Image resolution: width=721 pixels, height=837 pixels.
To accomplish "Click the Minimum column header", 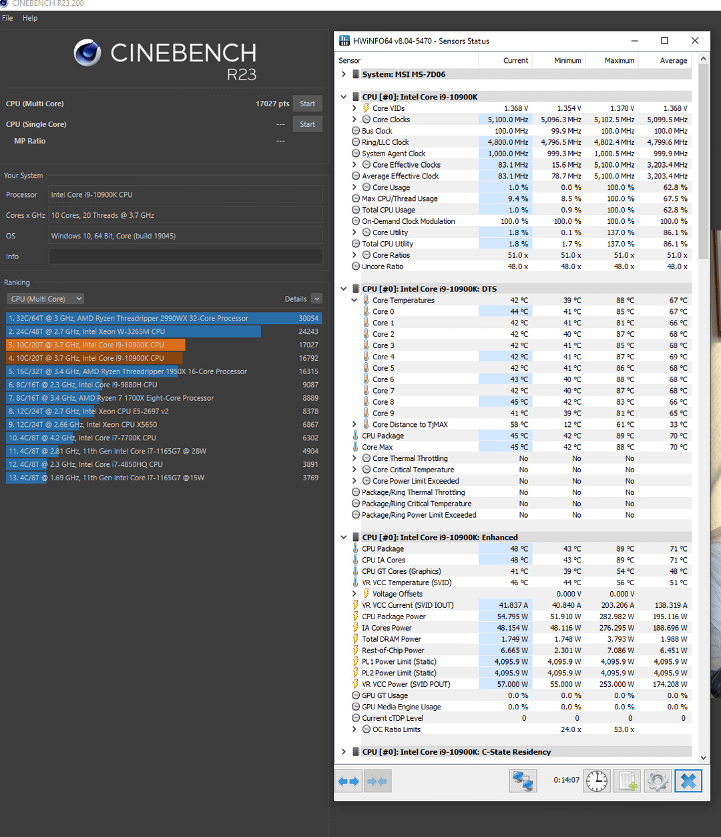I will click(x=559, y=60).
